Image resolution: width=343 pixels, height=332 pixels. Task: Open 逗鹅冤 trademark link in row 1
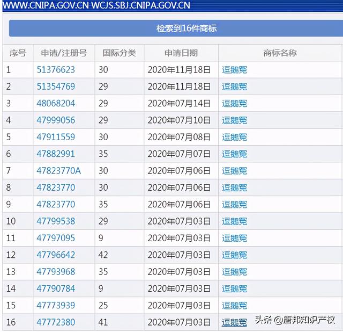click(235, 70)
